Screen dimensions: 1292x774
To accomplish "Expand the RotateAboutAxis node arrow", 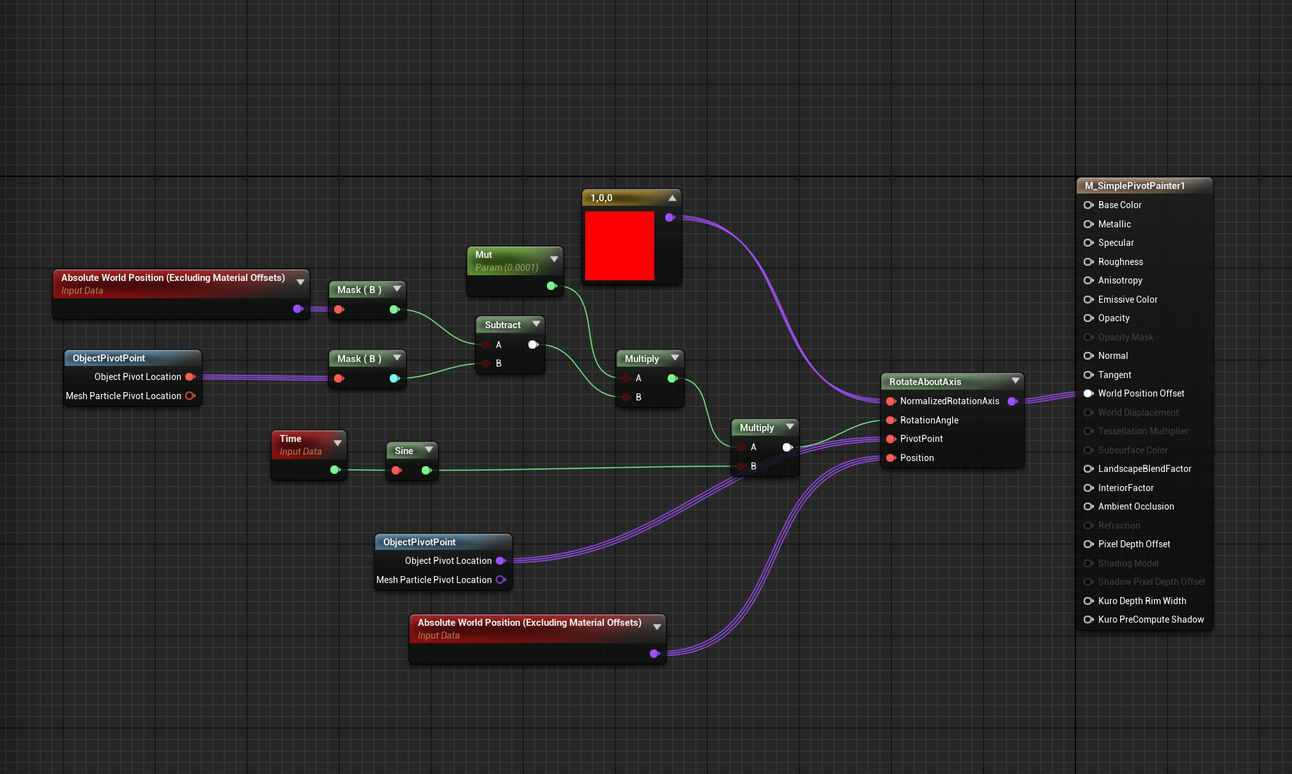I will tap(1015, 381).
